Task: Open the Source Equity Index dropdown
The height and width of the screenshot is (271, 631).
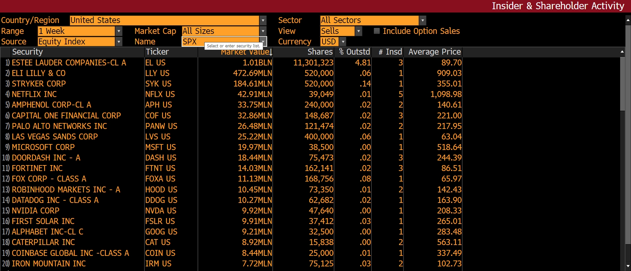Action: pyautogui.click(x=119, y=42)
